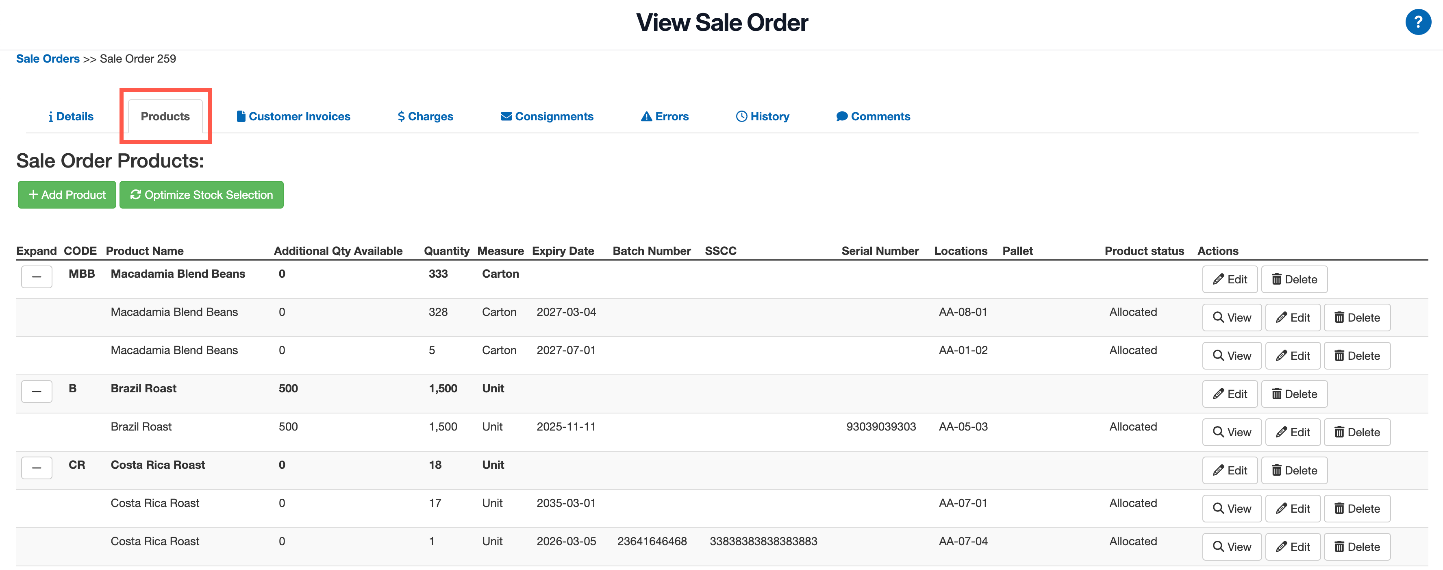
Task: Navigate back via Sale Orders breadcrumb link
Action: pyautogui.click(x=48, y=58)
